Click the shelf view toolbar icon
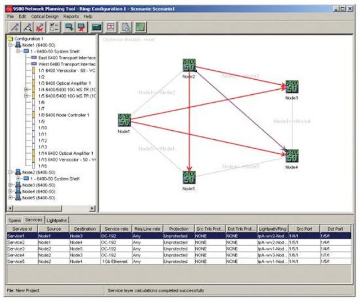 pyautogui.click(x=96, y=28)
